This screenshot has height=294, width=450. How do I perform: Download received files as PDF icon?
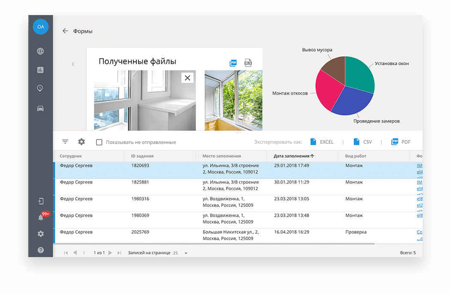(x=233, y=63)
